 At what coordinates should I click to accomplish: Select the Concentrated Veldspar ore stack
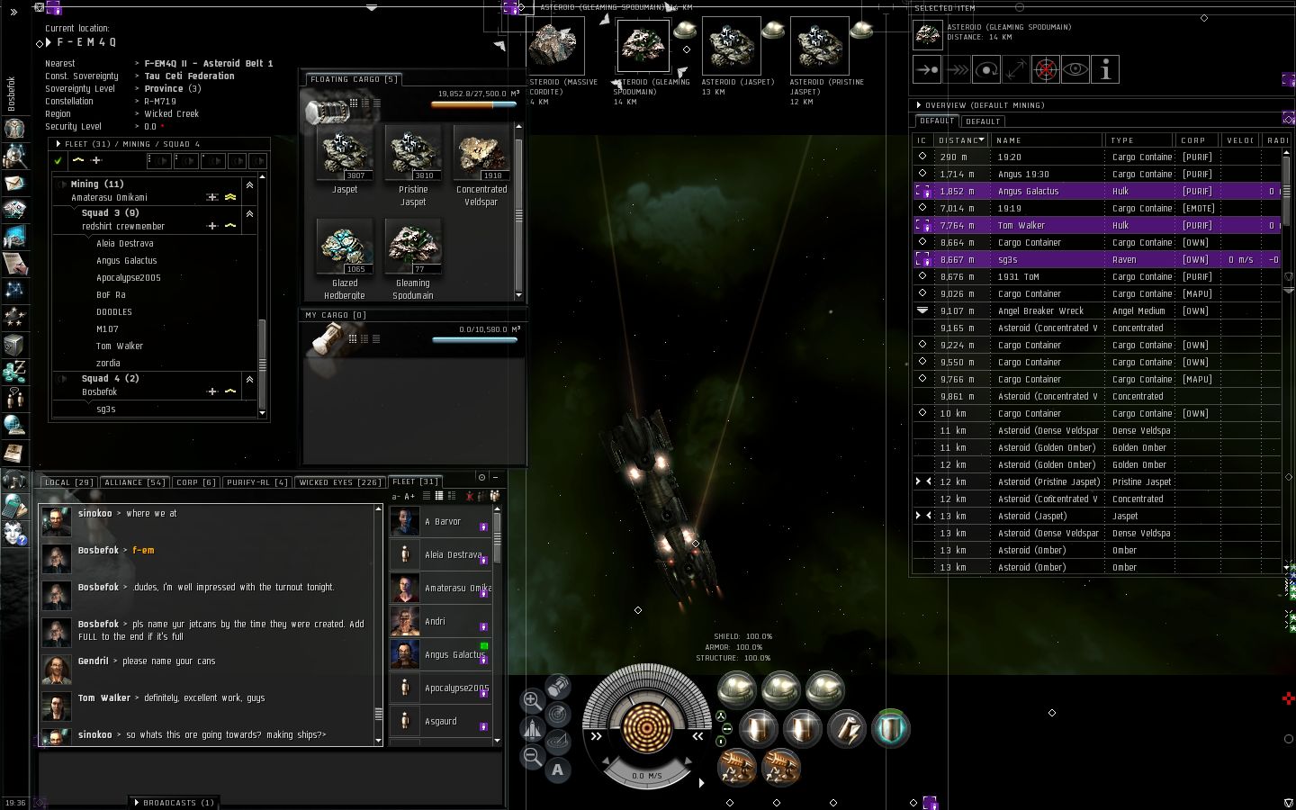point(481,166)
